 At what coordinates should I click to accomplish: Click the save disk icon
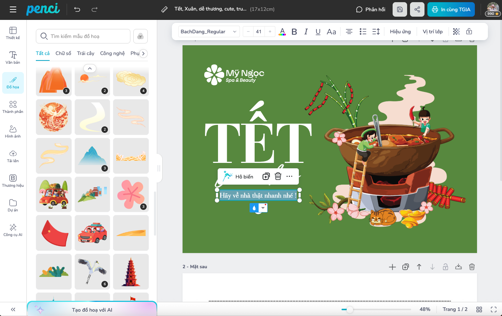click(x=399, y=9)
